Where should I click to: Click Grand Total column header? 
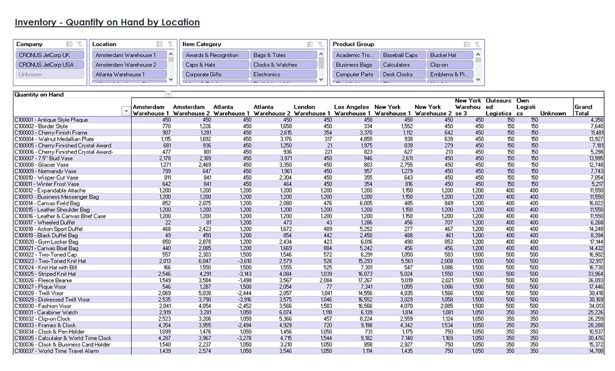[x=583, y=110]
